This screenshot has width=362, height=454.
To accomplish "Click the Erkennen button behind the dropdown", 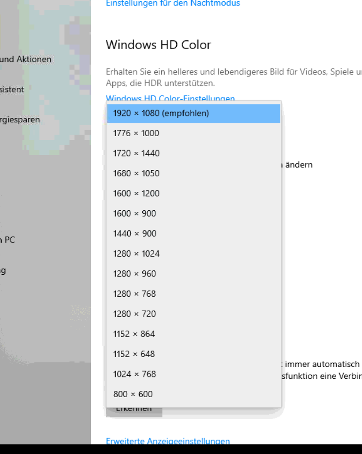I will tap(134, 412).
